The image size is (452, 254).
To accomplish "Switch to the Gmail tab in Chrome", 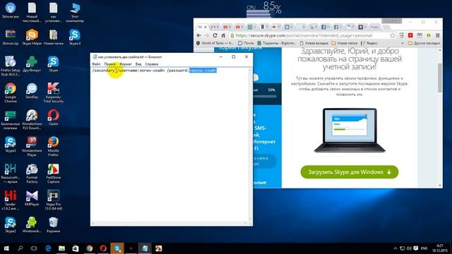I will (215, 27).
